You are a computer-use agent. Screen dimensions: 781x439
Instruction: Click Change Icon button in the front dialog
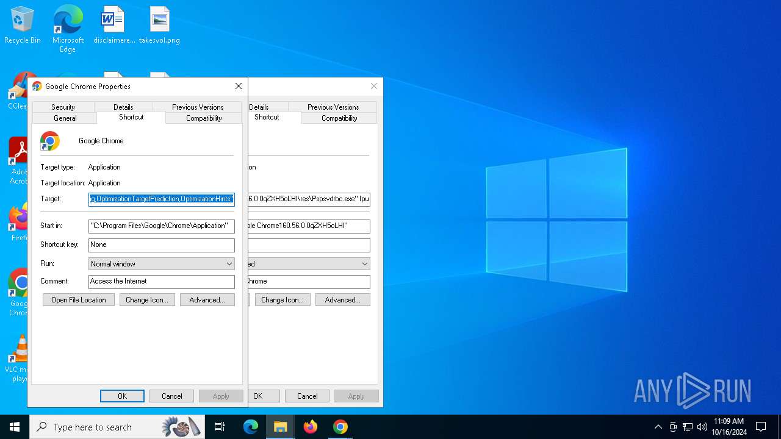click(147, 300)
